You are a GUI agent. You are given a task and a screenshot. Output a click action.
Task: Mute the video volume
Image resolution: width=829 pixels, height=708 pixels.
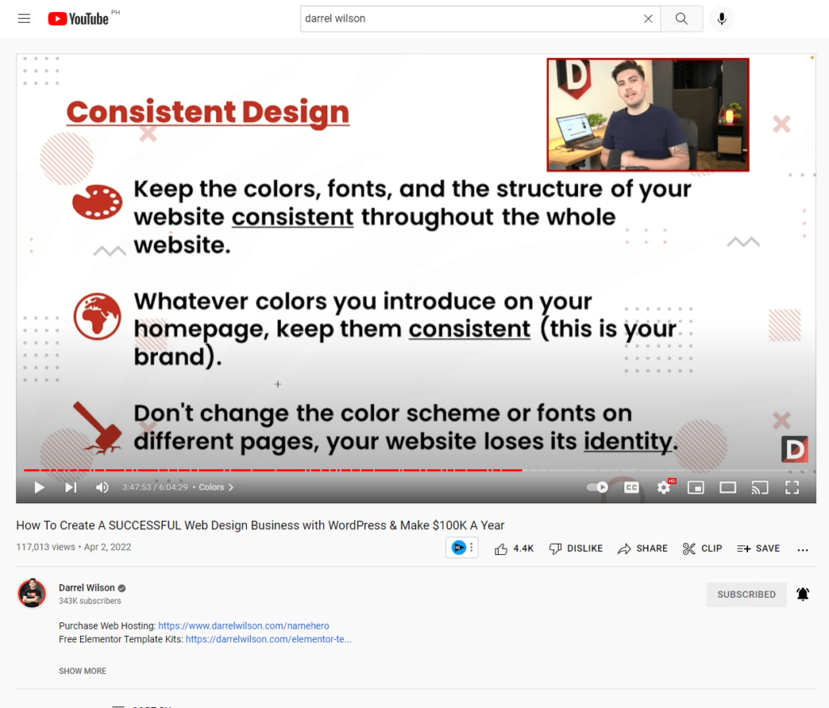tap(102, 487)
